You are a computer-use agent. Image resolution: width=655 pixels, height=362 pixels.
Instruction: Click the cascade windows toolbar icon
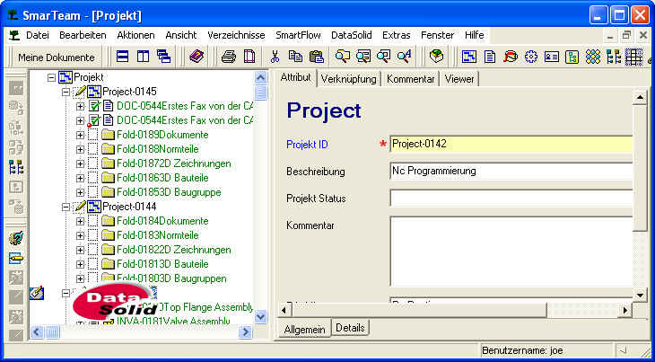163,57
